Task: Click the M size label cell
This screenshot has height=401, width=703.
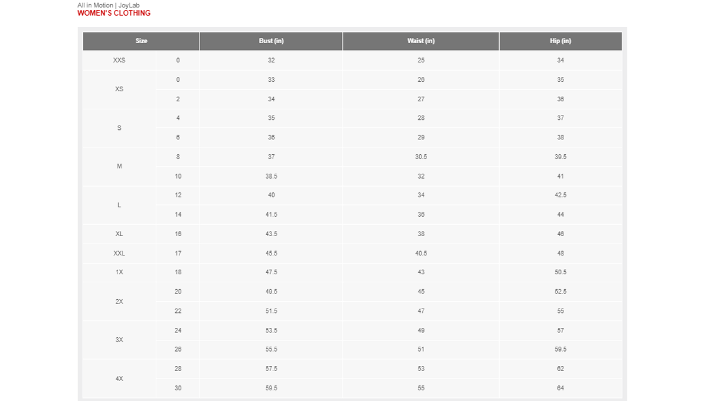Action: 119,166
